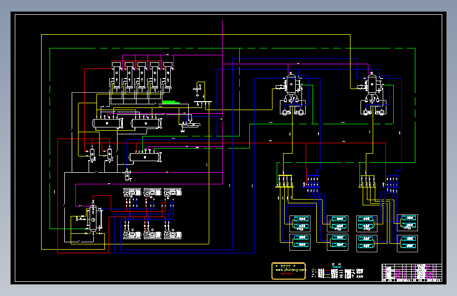Click the www.zhulong.com watermark link
Screen dimensions: 457x296
click(290, 270)
